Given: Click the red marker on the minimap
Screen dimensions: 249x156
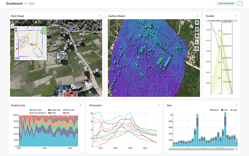Looking at the screenshot, I should (x=17, y=49).
